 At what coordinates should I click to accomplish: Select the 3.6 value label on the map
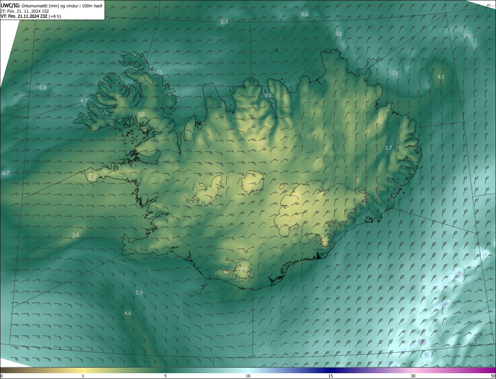76,235
